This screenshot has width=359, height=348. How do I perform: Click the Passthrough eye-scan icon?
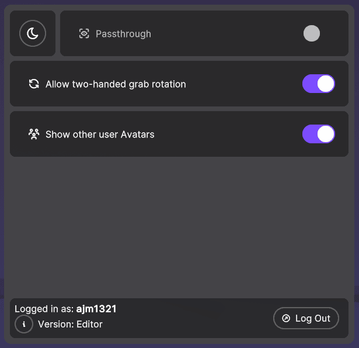pos(84,34)
